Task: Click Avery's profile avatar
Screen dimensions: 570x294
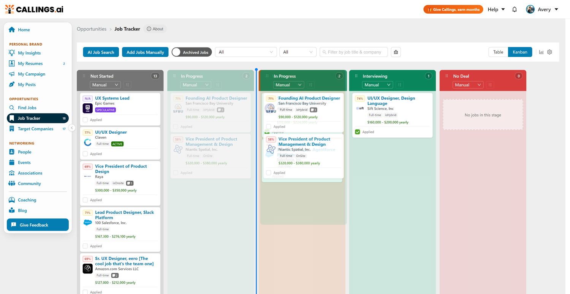Action: (530, 9)
